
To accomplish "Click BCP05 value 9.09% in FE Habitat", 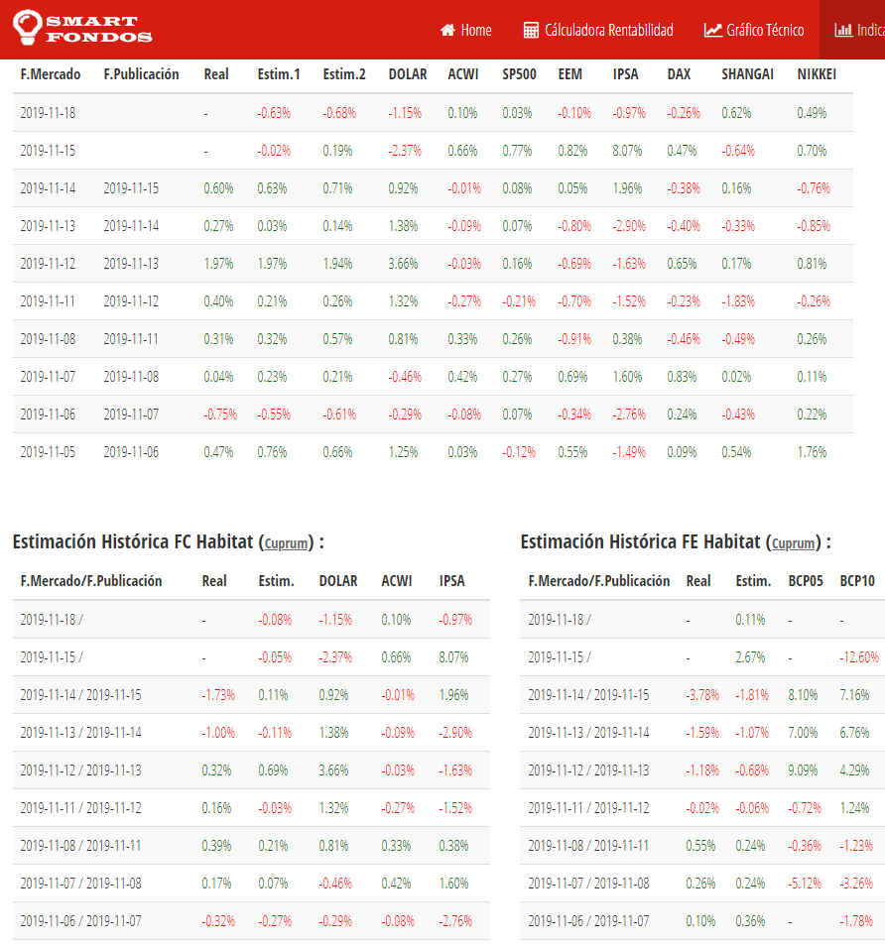I will 803,770.
